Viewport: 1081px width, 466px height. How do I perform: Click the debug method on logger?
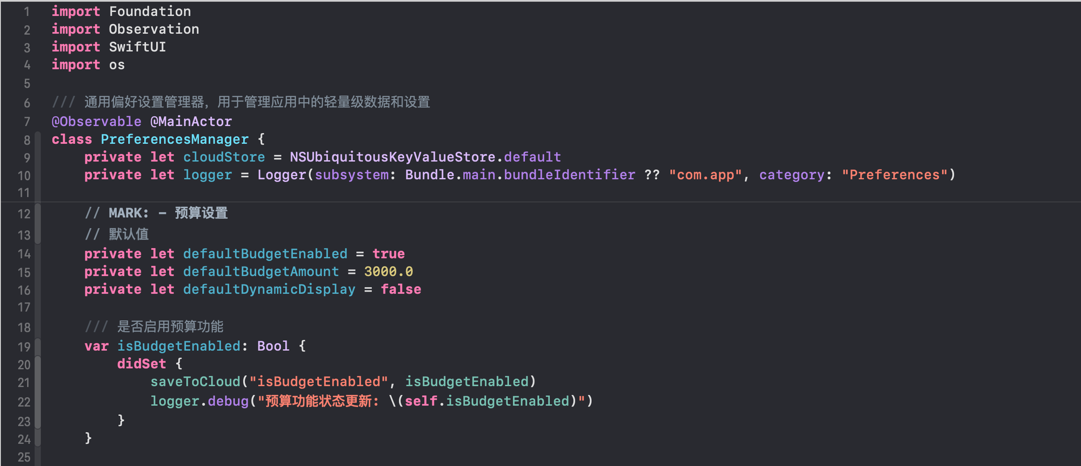coord(228,401)
